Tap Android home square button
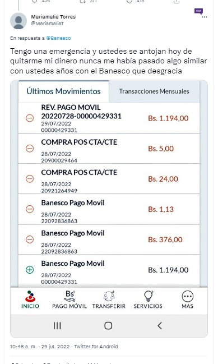 click(108, 326)
